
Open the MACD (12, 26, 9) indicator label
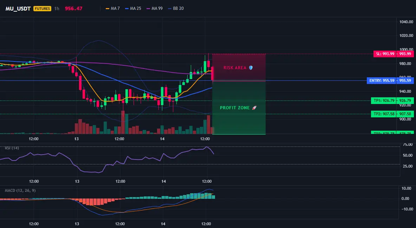20,190
